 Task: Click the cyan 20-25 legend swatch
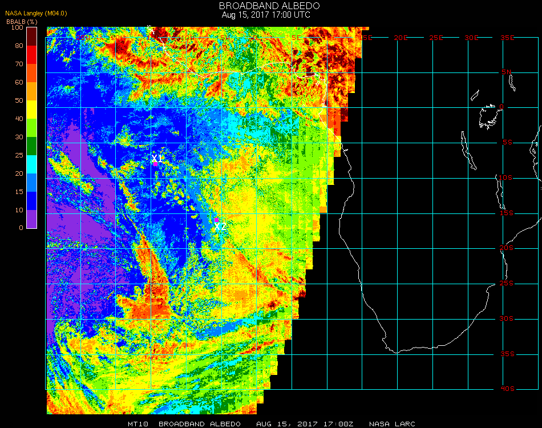pos(32,164)
